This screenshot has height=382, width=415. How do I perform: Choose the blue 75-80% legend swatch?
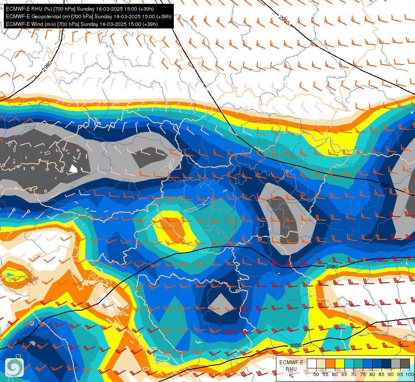[x=368, y=363]
